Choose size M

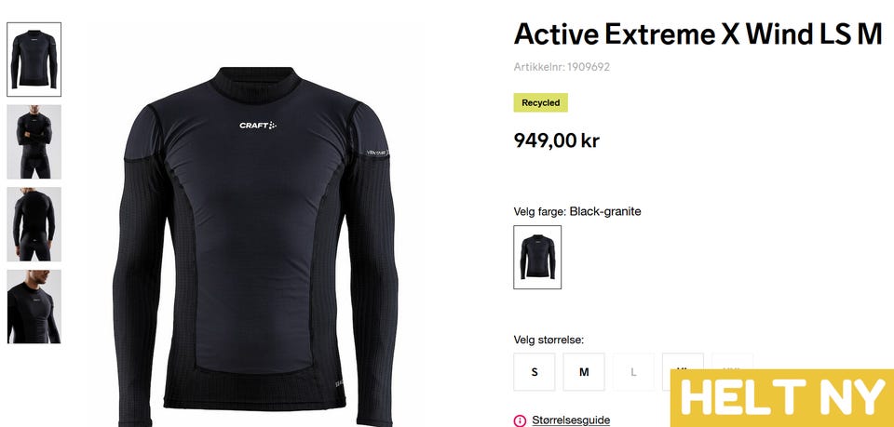tap(584, 372)
